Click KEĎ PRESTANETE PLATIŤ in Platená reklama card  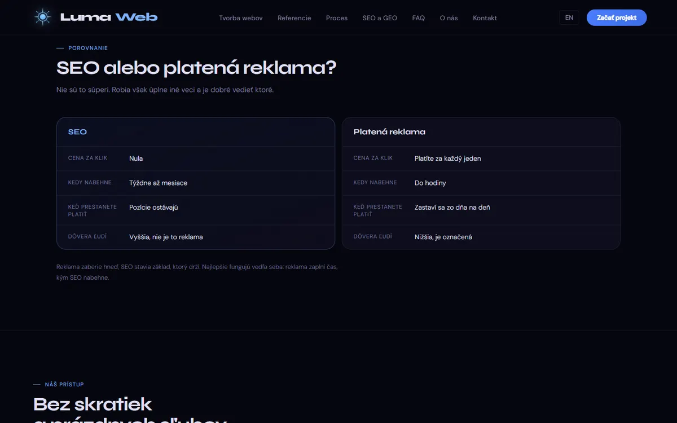click(378, 210)
